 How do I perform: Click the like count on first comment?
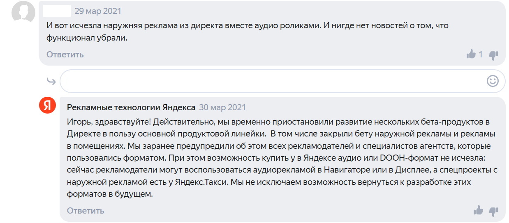(481, 55)
